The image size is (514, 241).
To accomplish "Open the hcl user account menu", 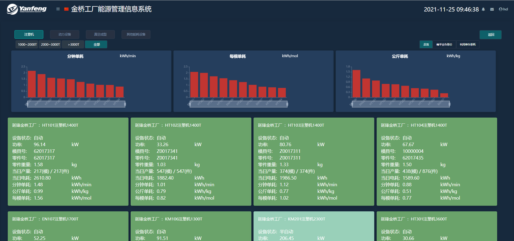I will point(503,9).
